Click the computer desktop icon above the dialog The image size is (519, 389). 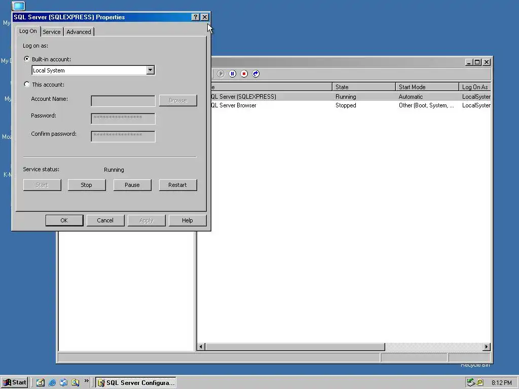pos(18,6)
